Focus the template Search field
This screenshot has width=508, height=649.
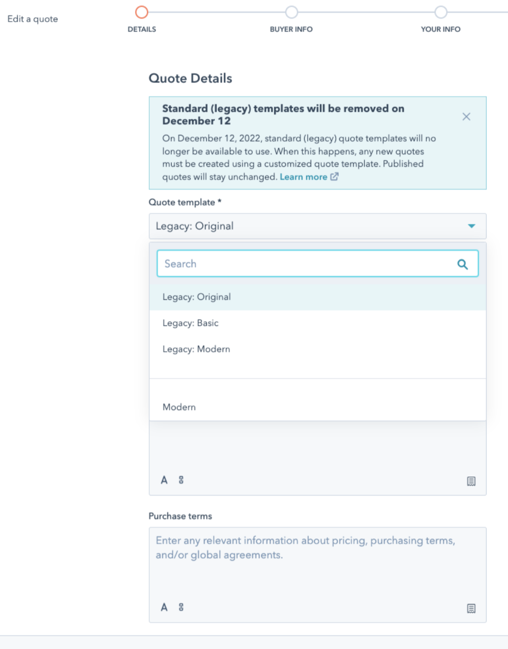point(305,264)
